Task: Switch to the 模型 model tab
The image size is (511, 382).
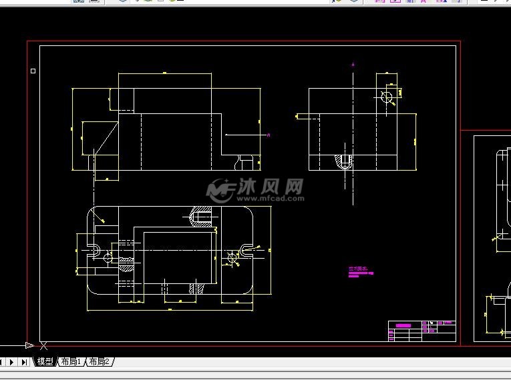Action: pyautogui.click(x=45, y=362)
